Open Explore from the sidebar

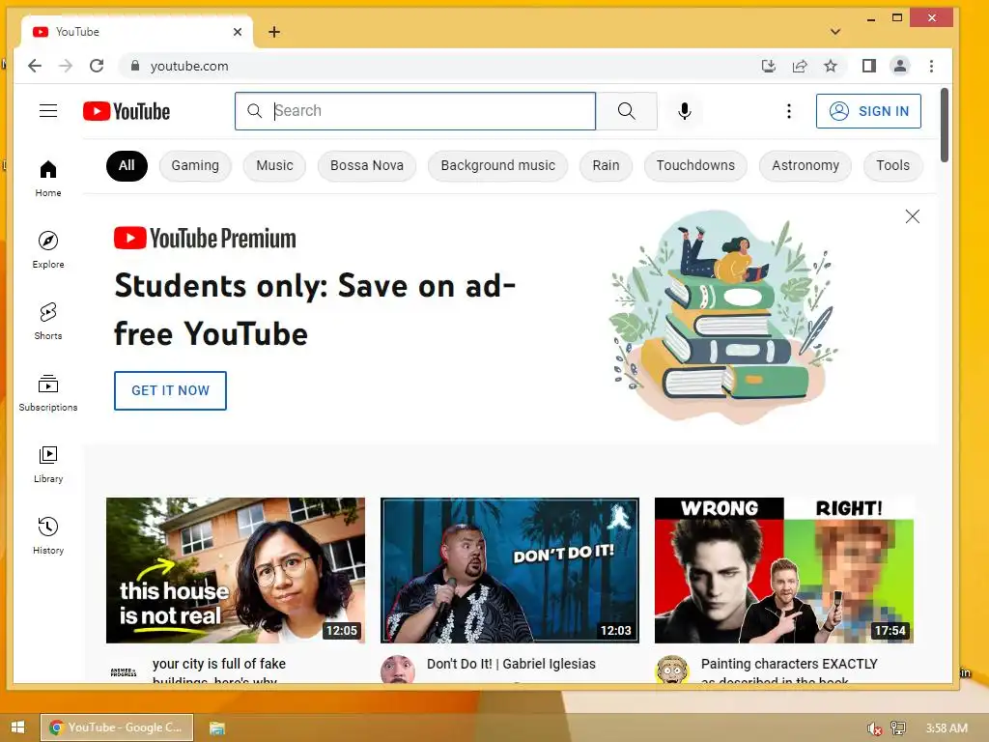[x=48, y=250]
